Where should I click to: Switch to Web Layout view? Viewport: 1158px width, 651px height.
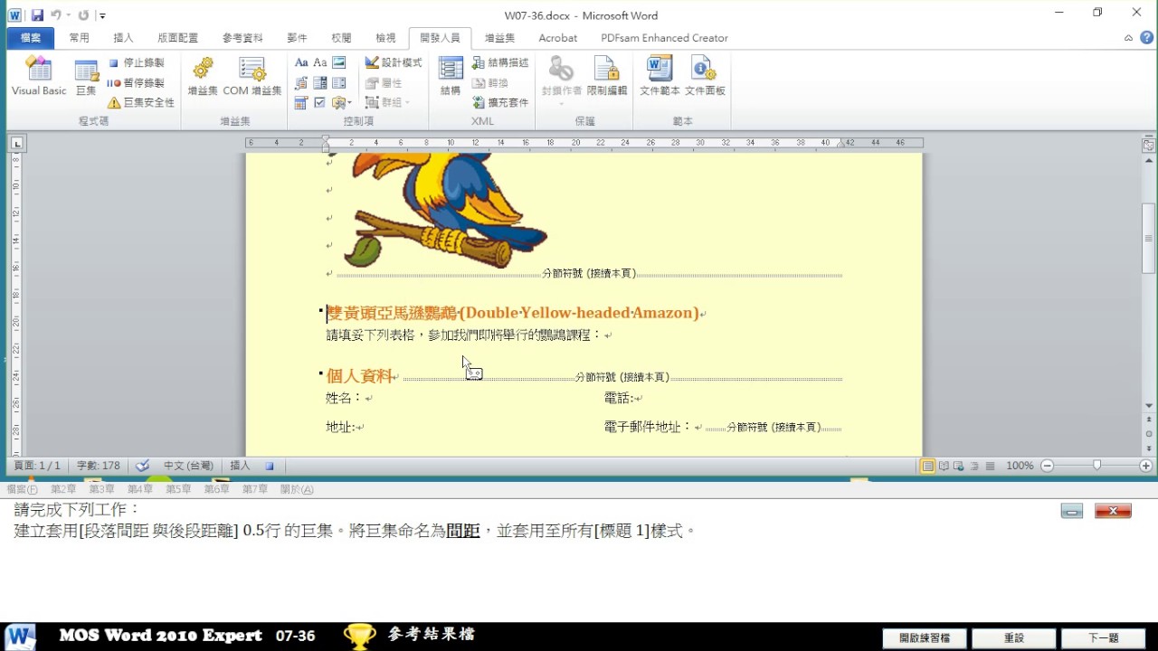960,466
